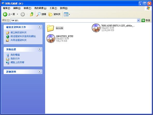The width and height of the screenshot is (153, 115).
Task: Click the drive icon in title bar
Action: [x=3, y=3]
